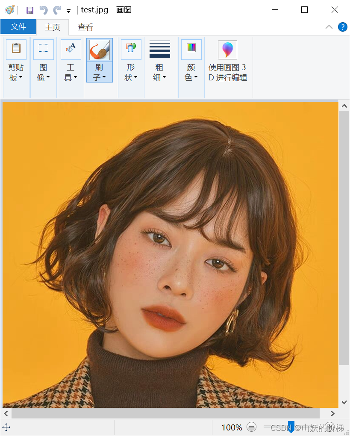Click the Image selection icon
Screen dimensions: 350x436
[43, 49]
